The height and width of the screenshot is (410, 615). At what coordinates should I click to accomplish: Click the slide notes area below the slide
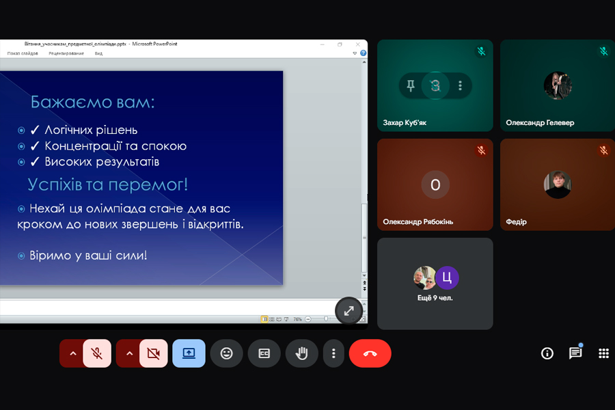click(x=169, y=307)
